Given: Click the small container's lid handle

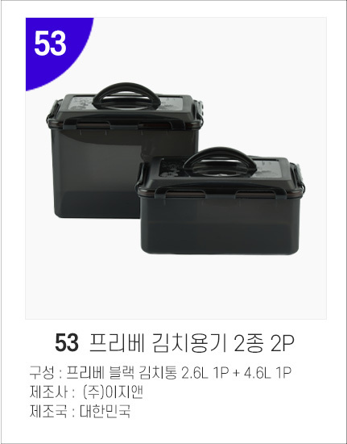Looking at the screenshot, I should tap(220, 161).
